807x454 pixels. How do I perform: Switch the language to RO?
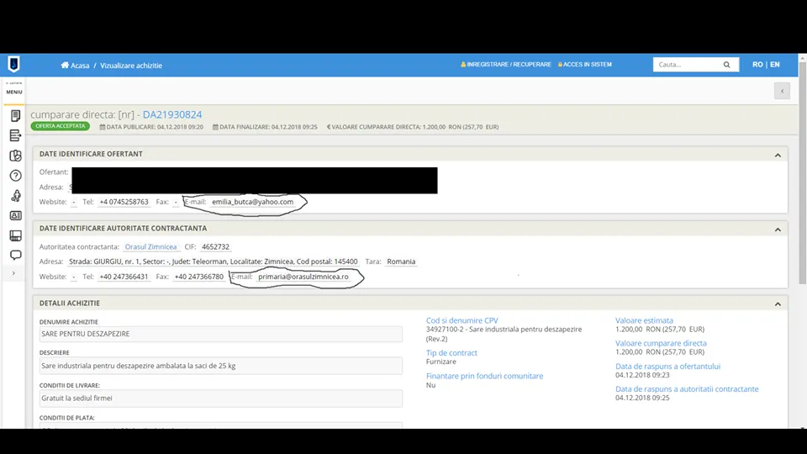757,65
